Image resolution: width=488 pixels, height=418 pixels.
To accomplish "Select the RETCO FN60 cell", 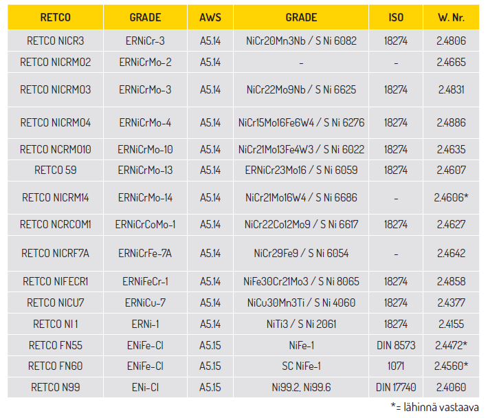I will [56, 366].
